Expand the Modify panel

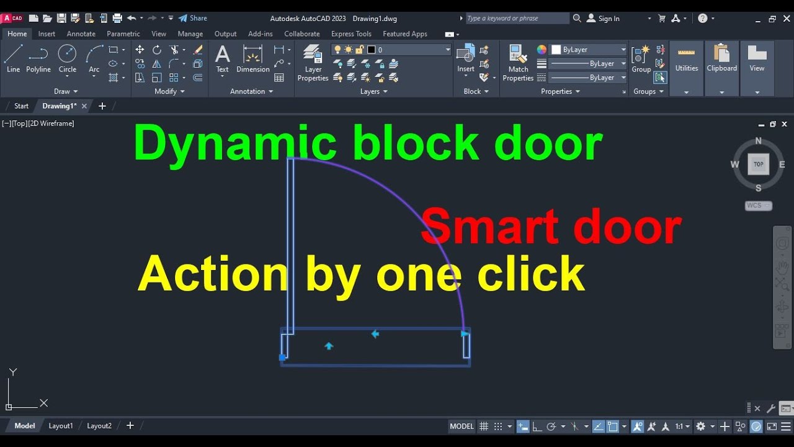(x=169, y=91)
